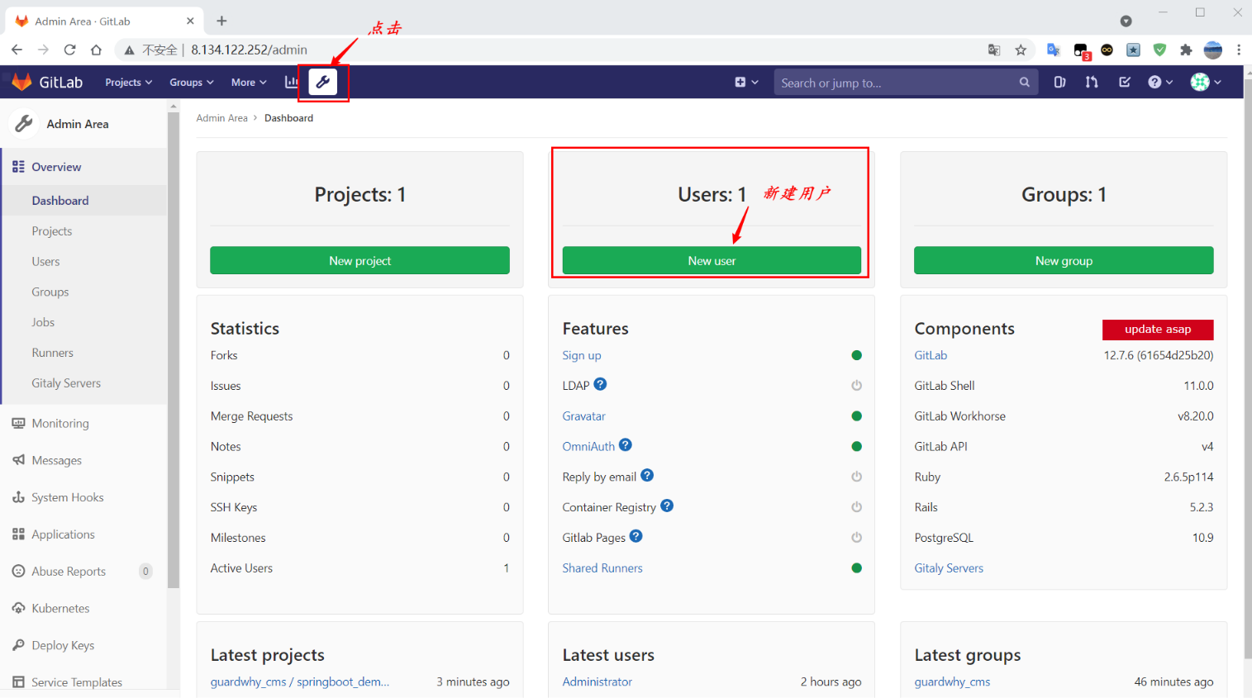Viewport: 1252px width, 698px height.
Task: Go back in browser history
Action: pyautogui.click(x=17, y=50)
